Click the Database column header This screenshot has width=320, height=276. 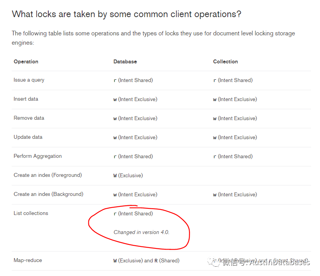pyautogui.click(x=125, y=61)
